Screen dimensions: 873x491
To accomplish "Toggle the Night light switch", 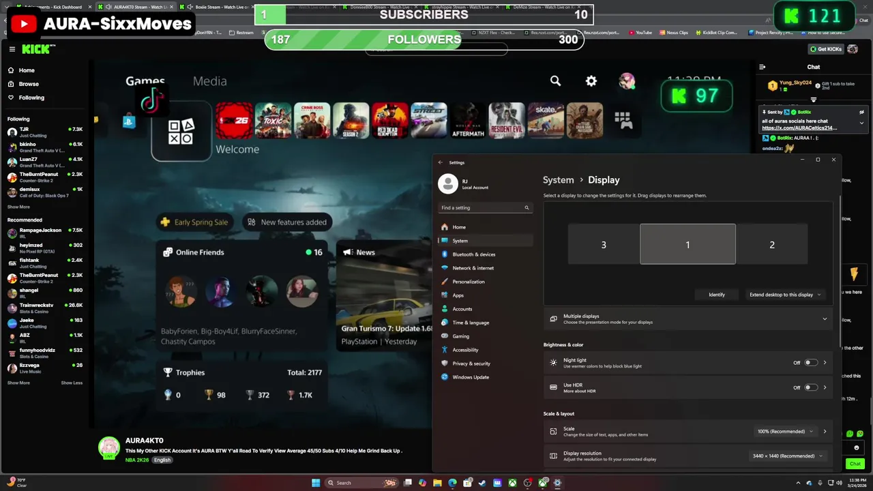I will pos(810,363).
